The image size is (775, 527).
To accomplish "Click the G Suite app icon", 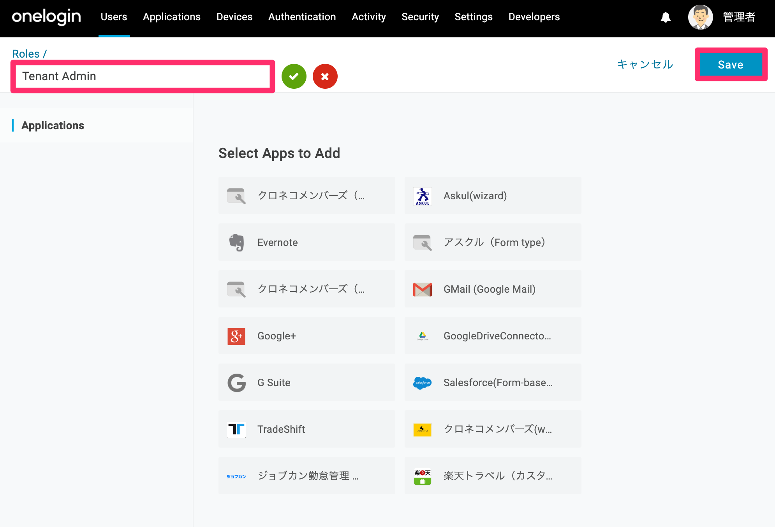I will pyautogui.click(x=236, y=383).
